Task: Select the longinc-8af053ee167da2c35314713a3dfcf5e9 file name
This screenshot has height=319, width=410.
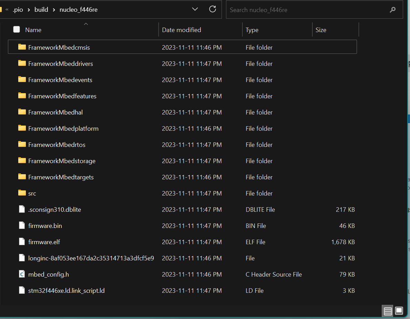Action: (x=91, y=258)
